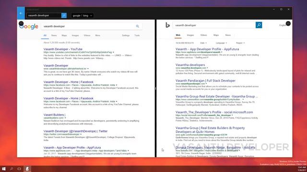Open Vasanth Pandiarajan Full Stack Developer result
Screen dimensions: 307x172
[205, 81]
